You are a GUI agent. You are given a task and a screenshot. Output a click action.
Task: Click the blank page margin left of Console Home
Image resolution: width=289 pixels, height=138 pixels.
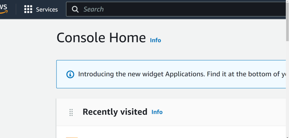(x=28, y=70)
